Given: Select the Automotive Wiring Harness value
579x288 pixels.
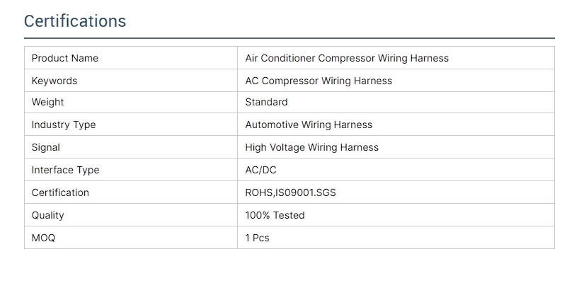Looking at the screenshot, I should [x=309, y=125].
